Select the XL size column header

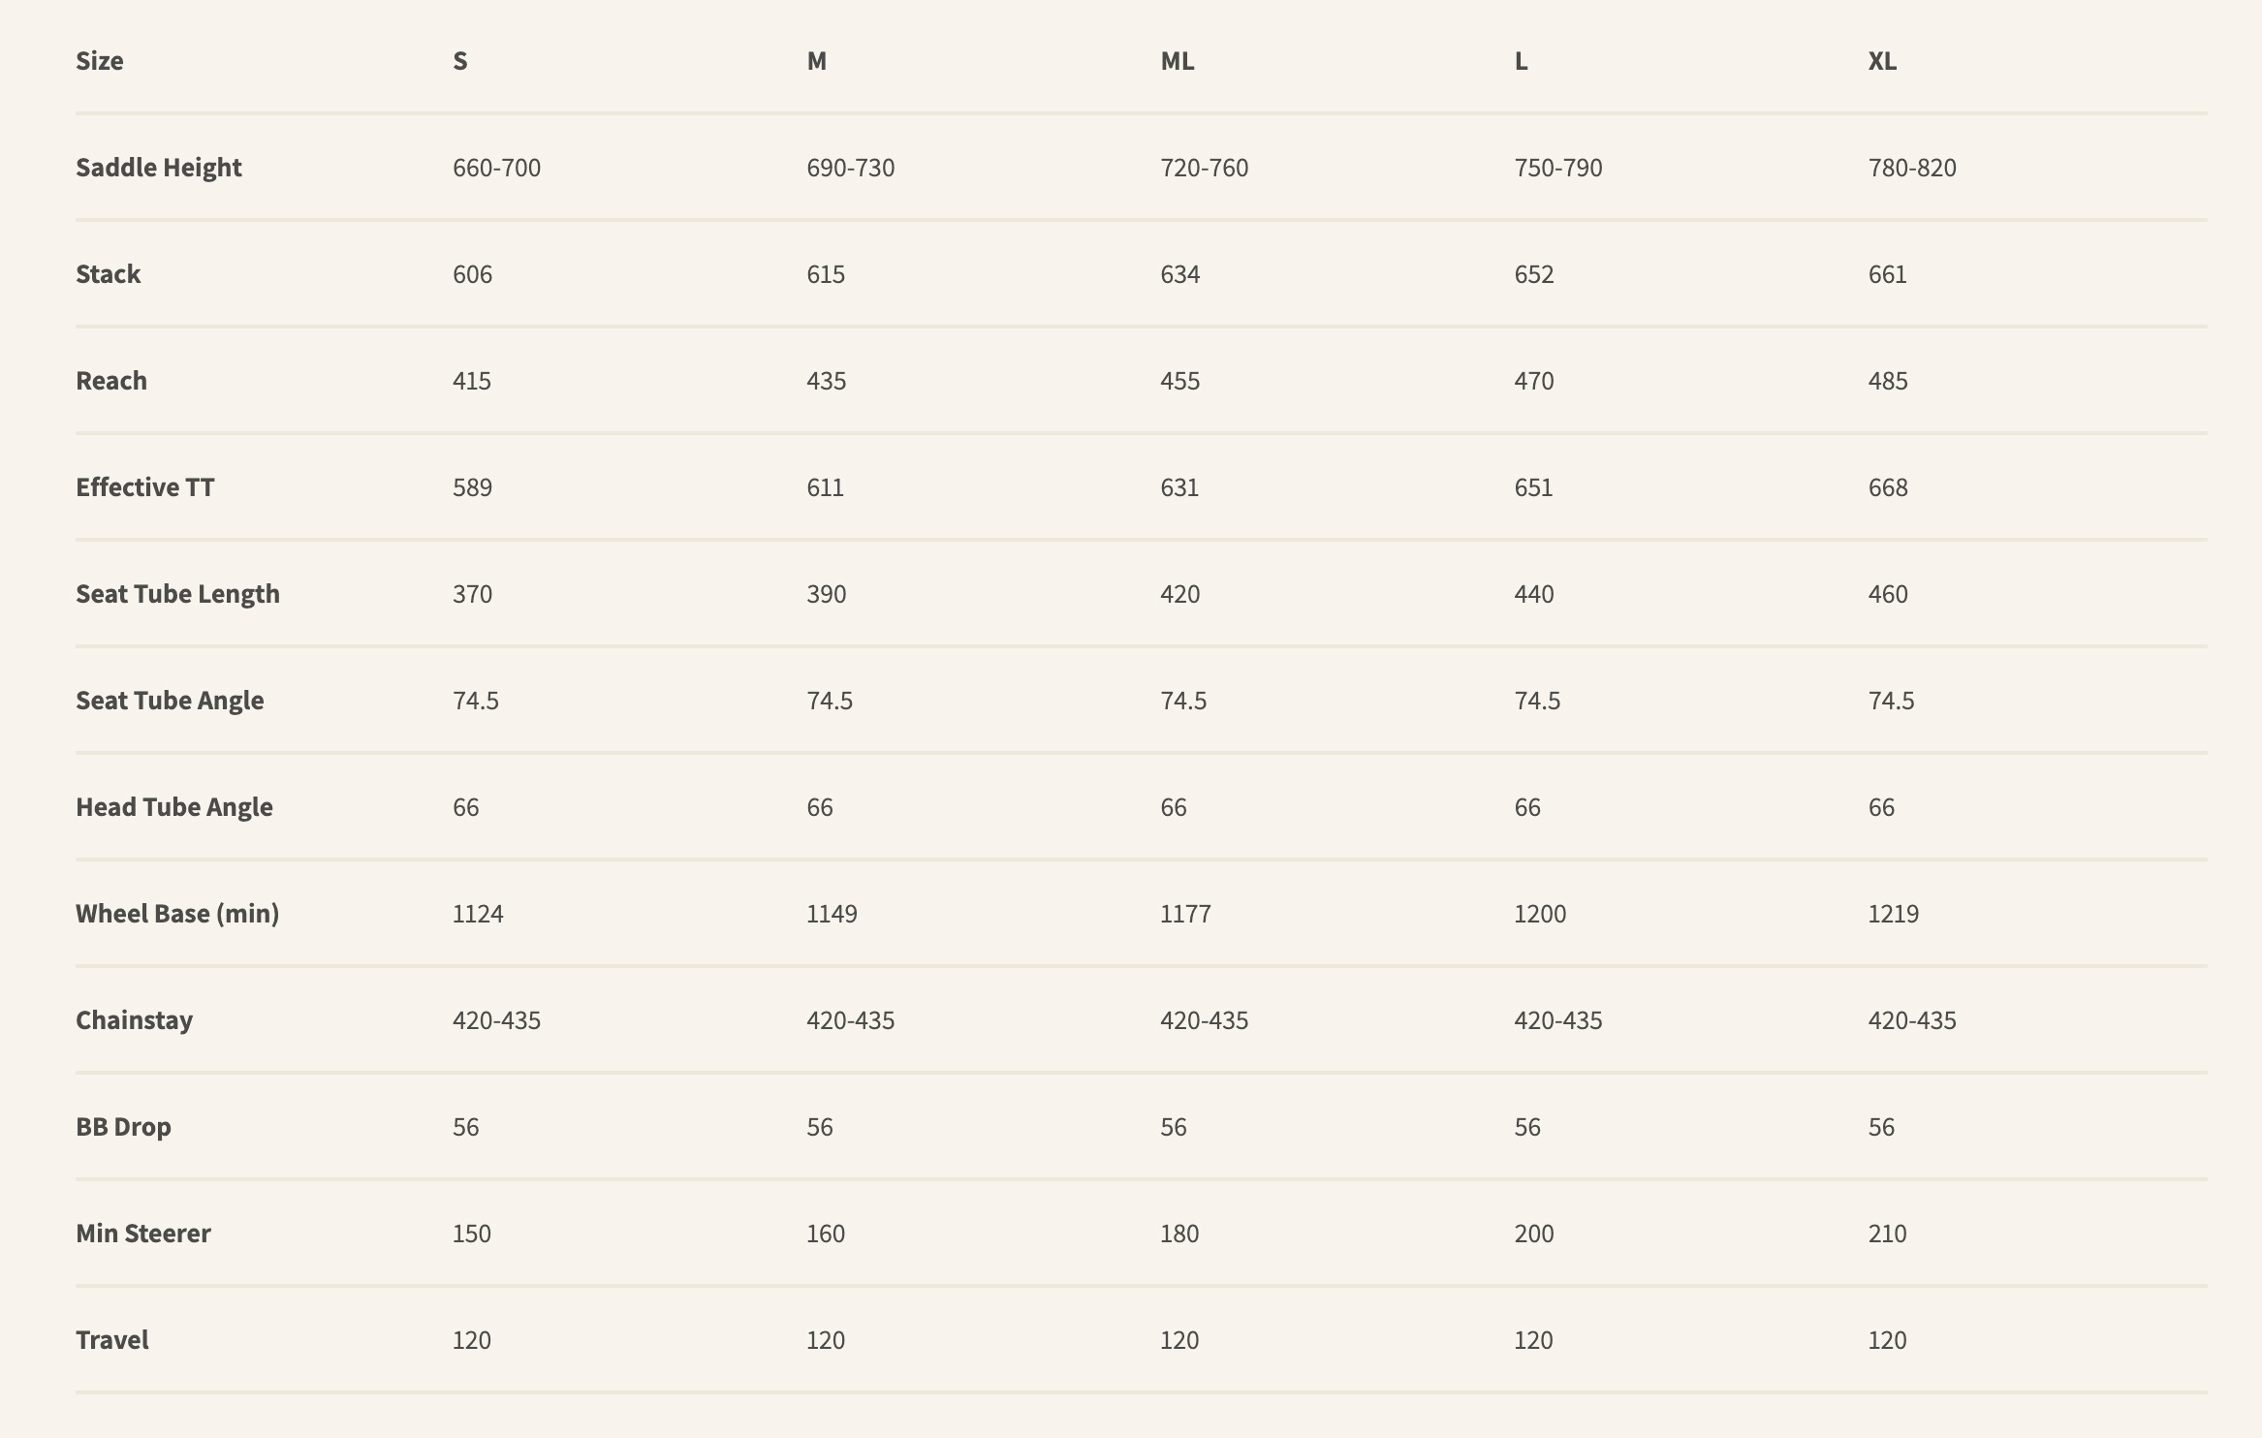pos(1882,61)
